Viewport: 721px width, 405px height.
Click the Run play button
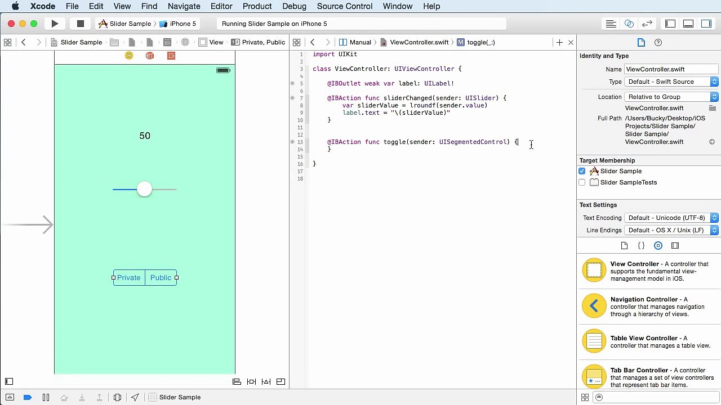pos(55,24)
